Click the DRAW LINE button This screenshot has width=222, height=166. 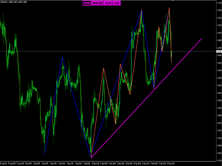click(97, 3)
